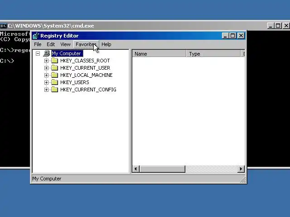This screenshot has width=290, height=217.
Task: Click the HKEY_CURRENT_USER folder icon
Action: [x=54, y=68]
